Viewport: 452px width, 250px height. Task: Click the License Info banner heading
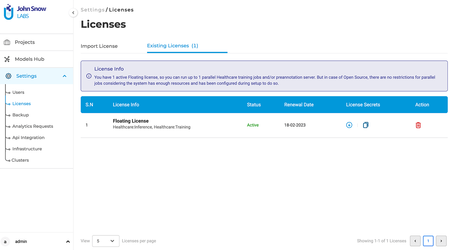point(109,69)
